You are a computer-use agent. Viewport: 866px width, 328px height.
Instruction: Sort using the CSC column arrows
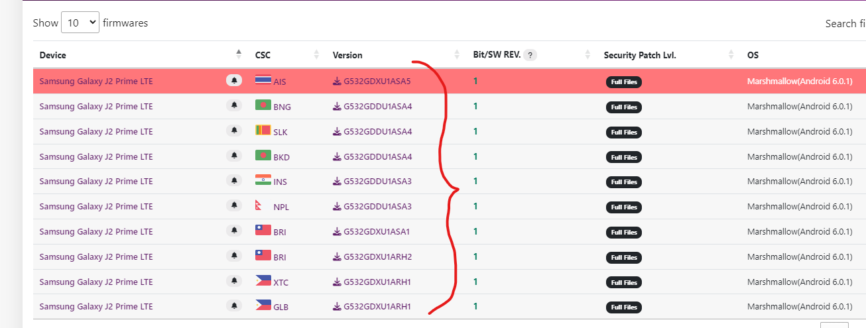point(316,55)
